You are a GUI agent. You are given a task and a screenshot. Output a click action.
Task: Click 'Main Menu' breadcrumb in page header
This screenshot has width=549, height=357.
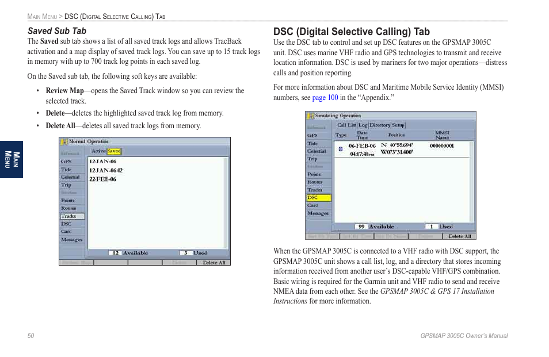pyautogui.click(x=42, y=17)
